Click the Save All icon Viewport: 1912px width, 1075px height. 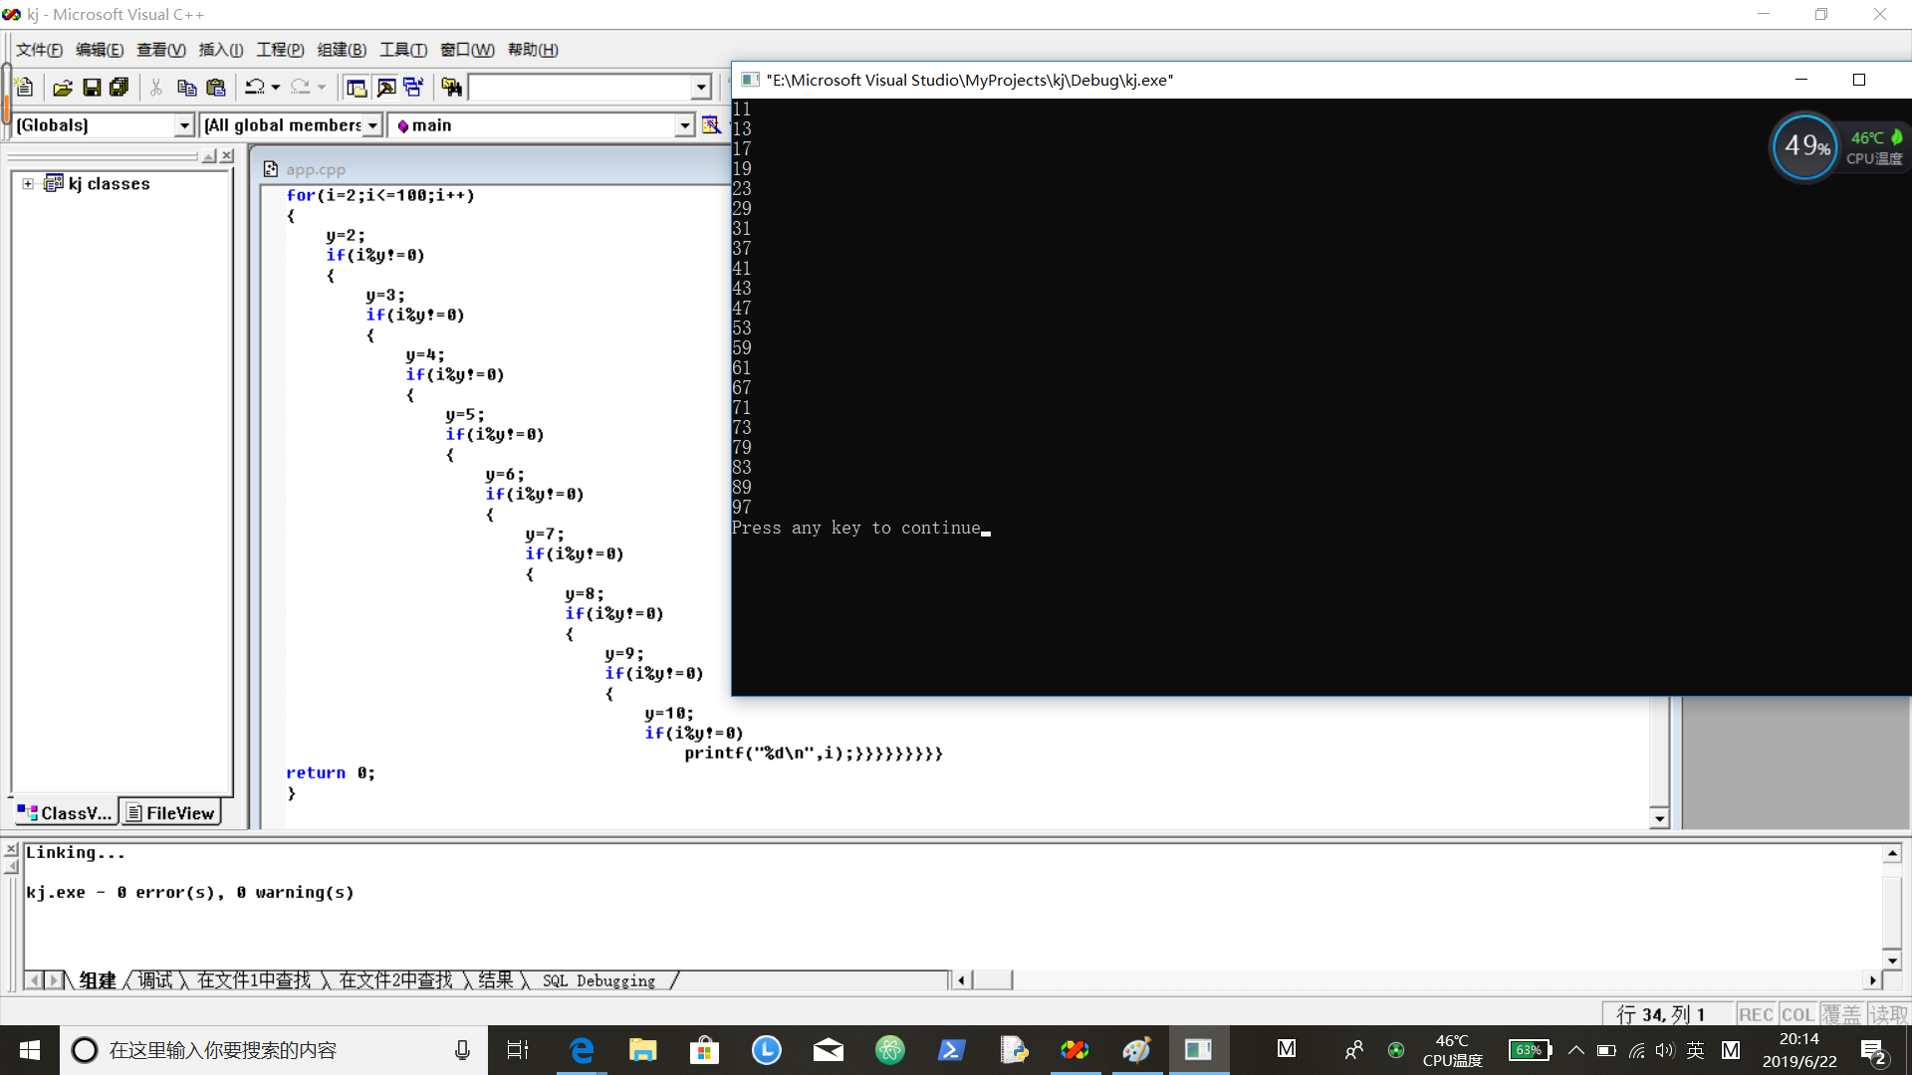[119, 88]
